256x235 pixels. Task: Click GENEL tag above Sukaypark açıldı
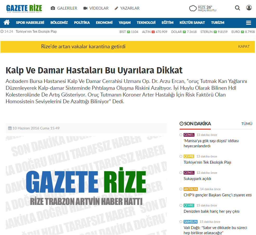[x=189, y=173]
